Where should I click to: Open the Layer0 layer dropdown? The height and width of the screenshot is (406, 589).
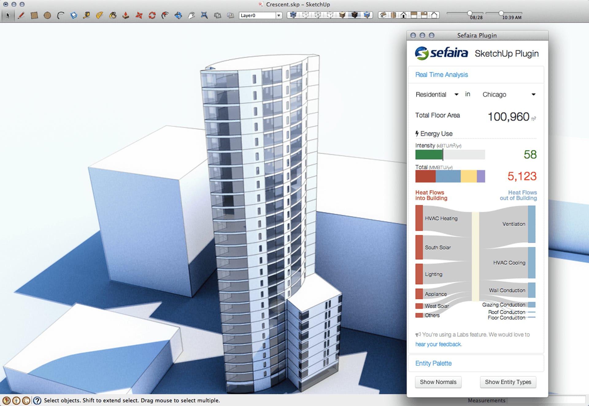[279, 15]
